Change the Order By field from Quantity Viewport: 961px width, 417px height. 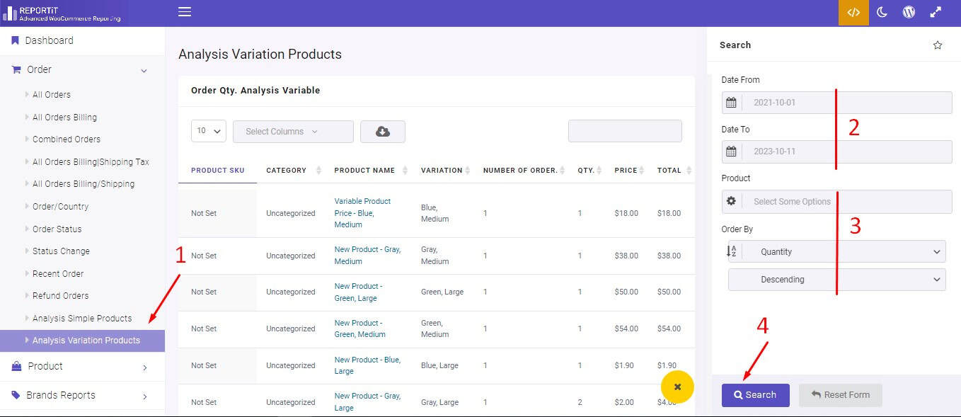(836, 251)
